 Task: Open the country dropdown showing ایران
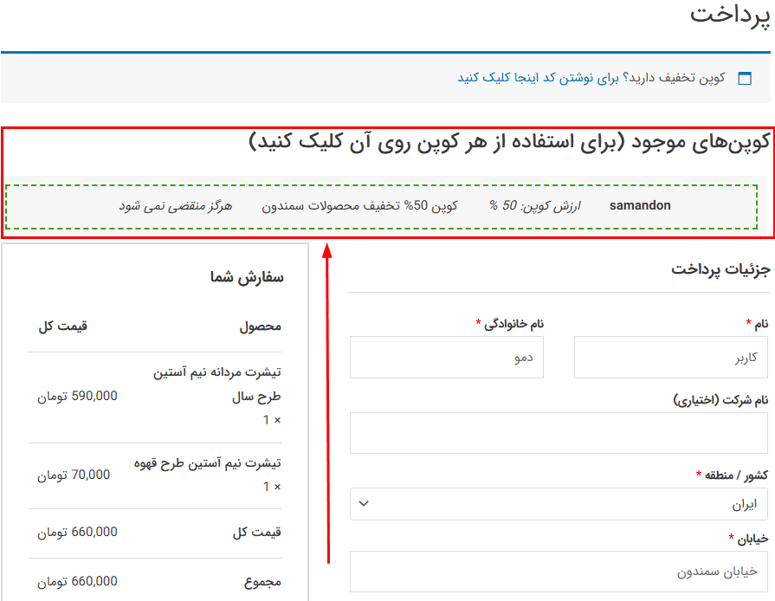[x=559, y=504]
